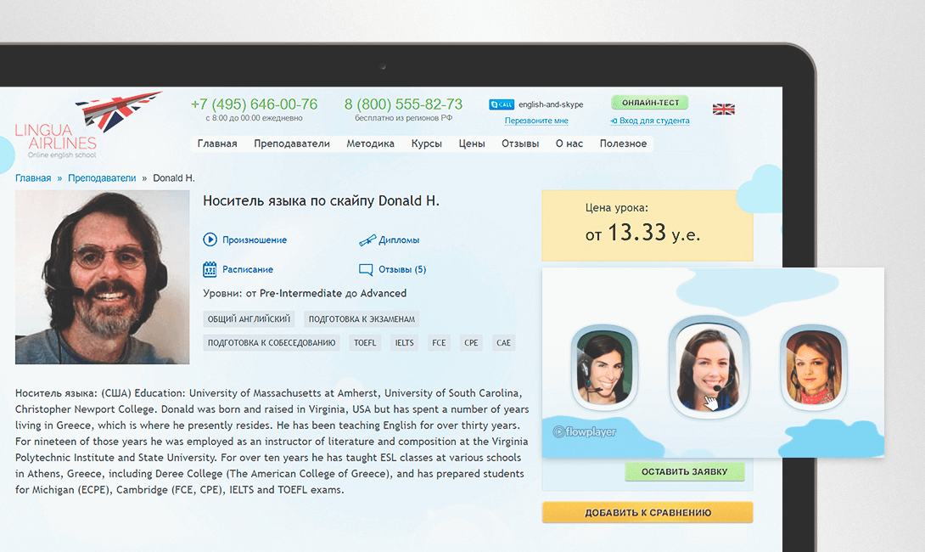Viewport: 925px width, 552px height.
Task: Open the Расписание link
Action: [x=248, y=269]
